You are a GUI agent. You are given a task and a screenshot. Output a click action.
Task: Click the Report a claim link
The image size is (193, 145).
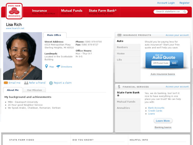[63, 83]
